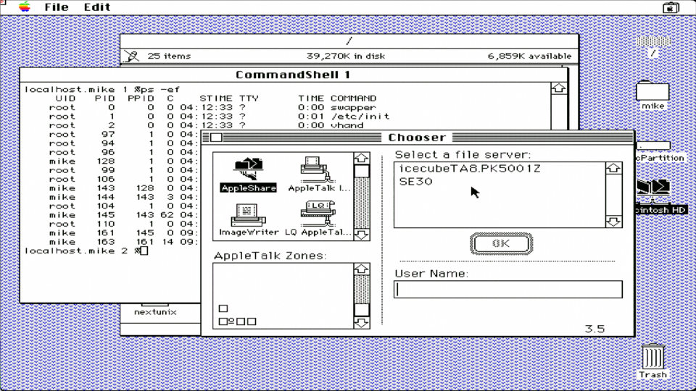
Task: Click the vhand process entry
Action: pos(347,125)
